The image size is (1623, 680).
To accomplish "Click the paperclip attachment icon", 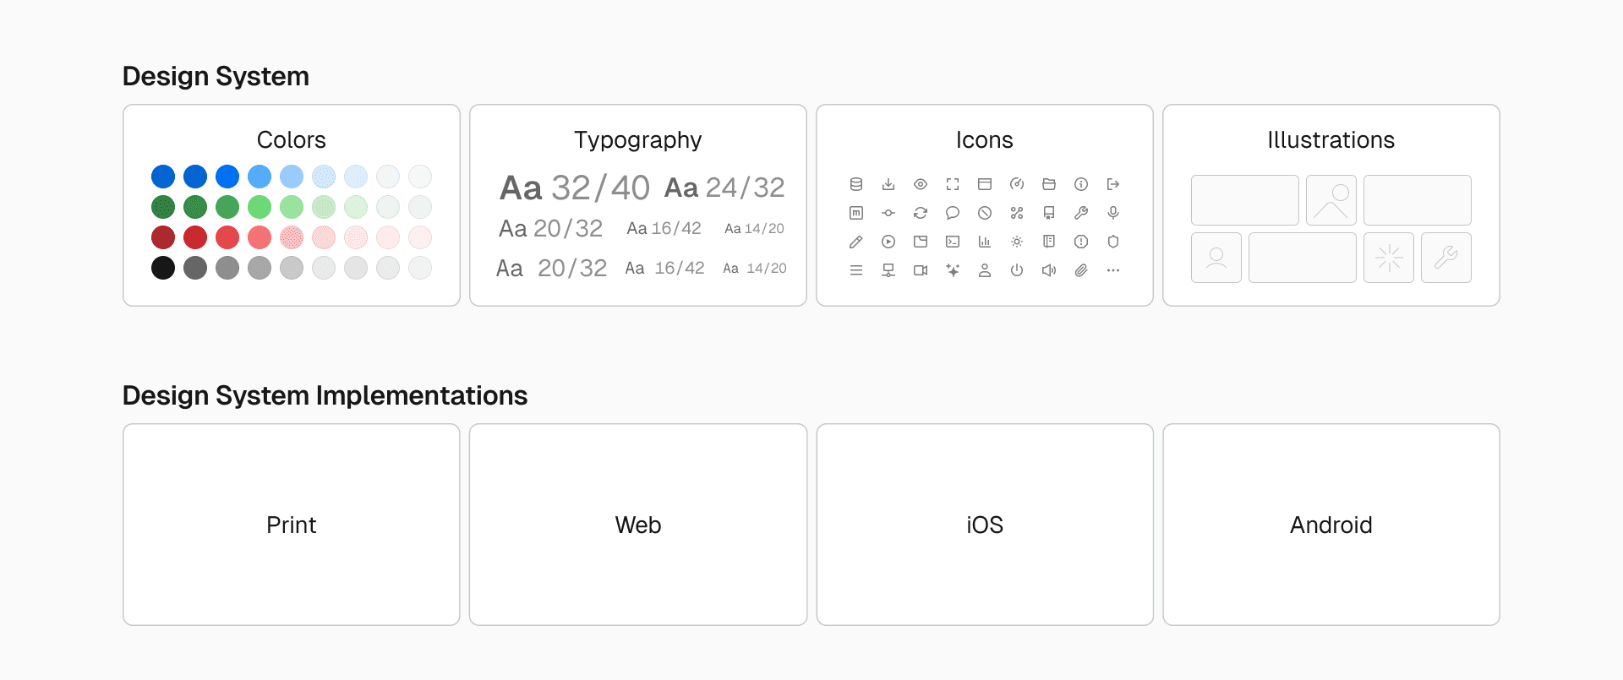I will coord(1081,270).
